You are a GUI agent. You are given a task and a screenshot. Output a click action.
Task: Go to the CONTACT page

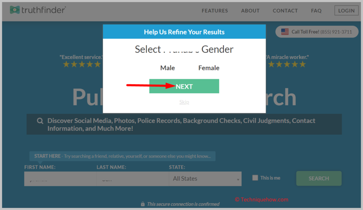[x=285, y=11]
